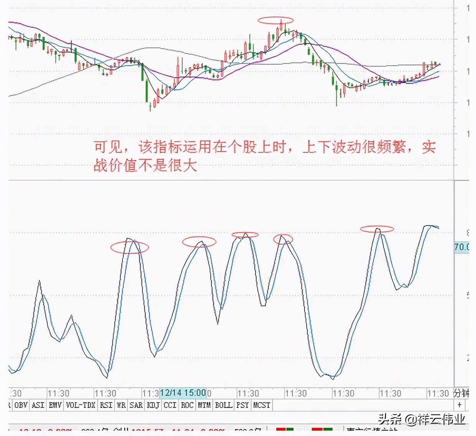Click the plus button to add indicators
The image size is (476, 436).
tap(459, 405)
